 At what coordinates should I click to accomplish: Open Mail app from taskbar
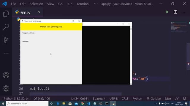coord(76,103)
